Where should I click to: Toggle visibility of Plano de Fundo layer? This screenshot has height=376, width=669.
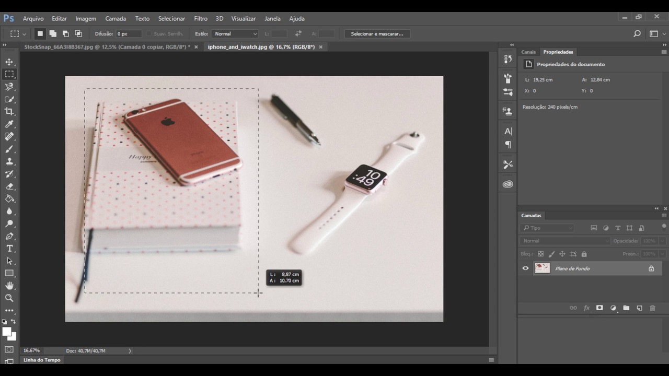coord(525,268)
